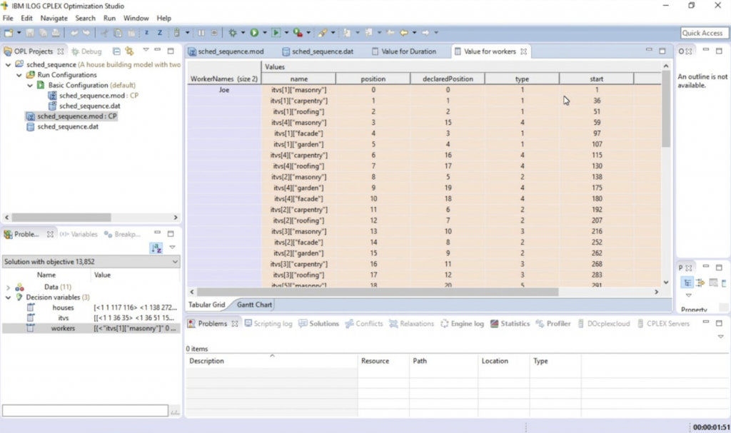Click the Redo toolbar icon
Viewport: 731px width, 433px height.
click(x=86, y=33)
